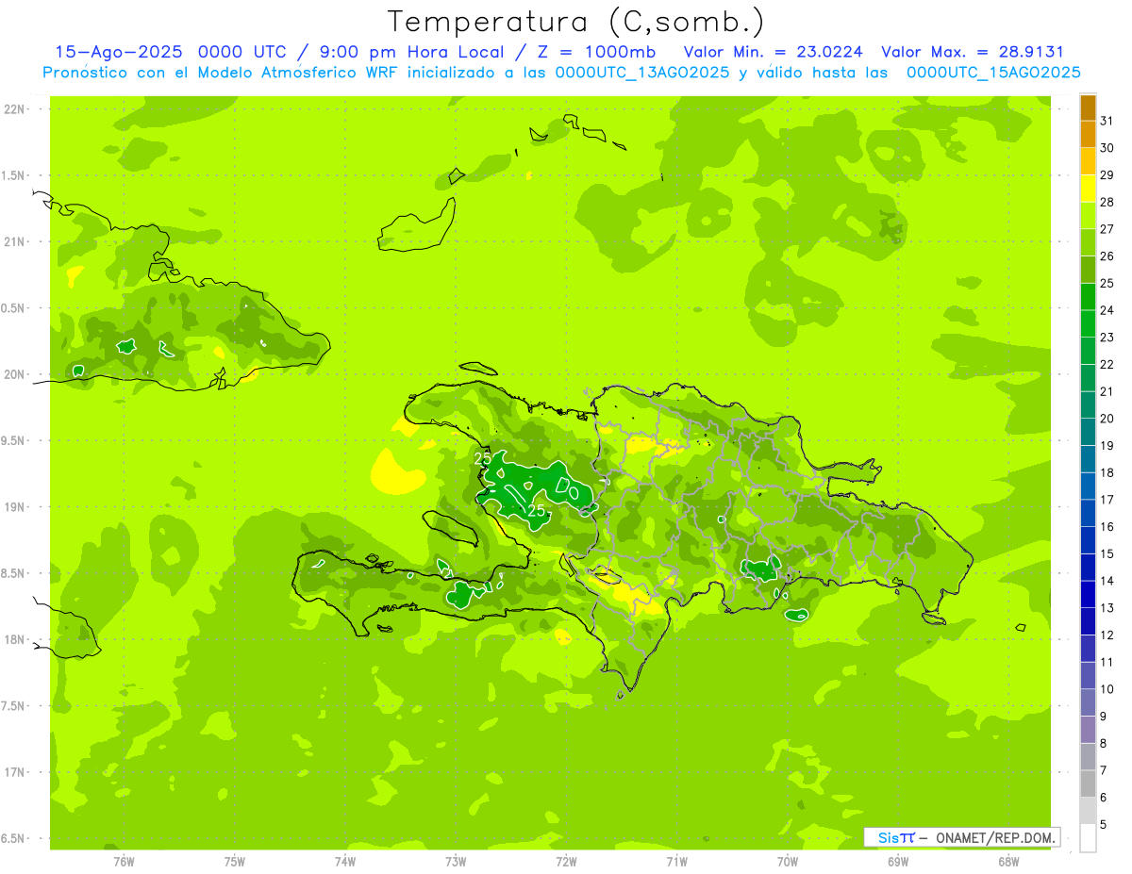Click the '1.5N' latitude label
The width and height of the screenshot is (1132, 874).
coord(15,175)
